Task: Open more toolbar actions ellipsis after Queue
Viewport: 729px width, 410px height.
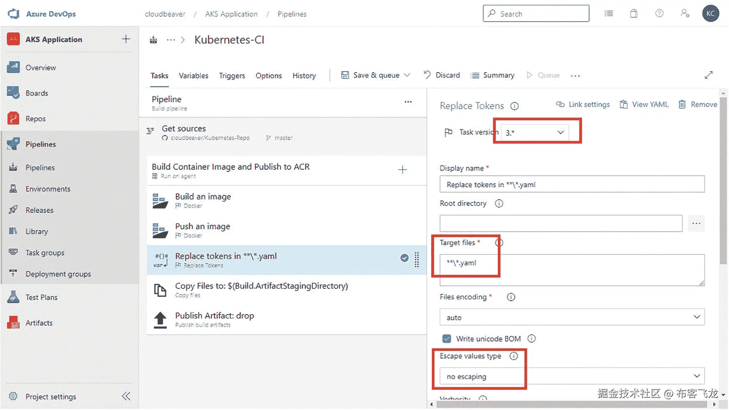Action: pos(575,76)
